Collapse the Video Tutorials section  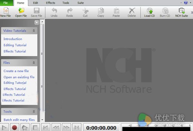[x=34, y=31]
